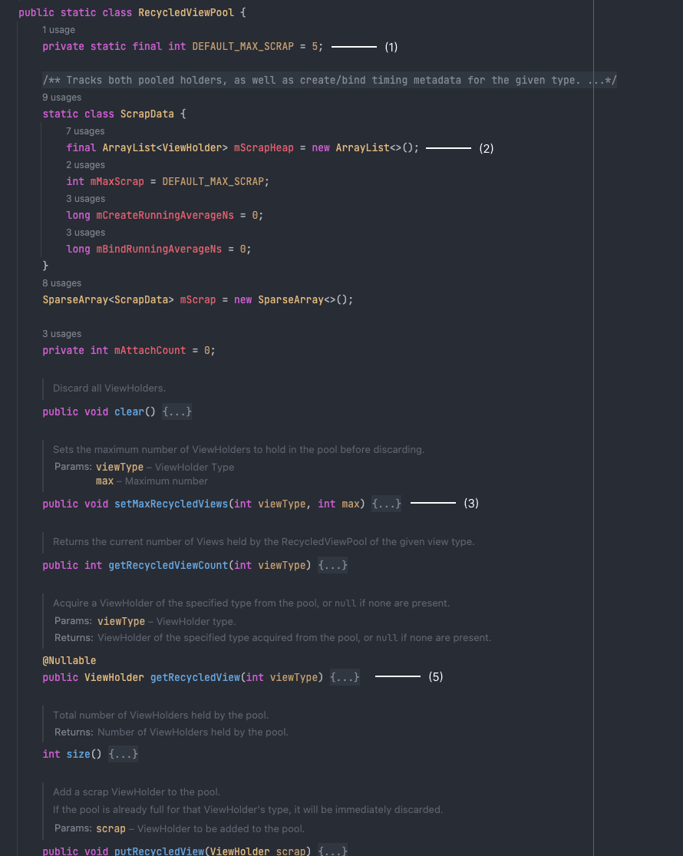
Task: Click the clear method name
Action: click(129, 411)
